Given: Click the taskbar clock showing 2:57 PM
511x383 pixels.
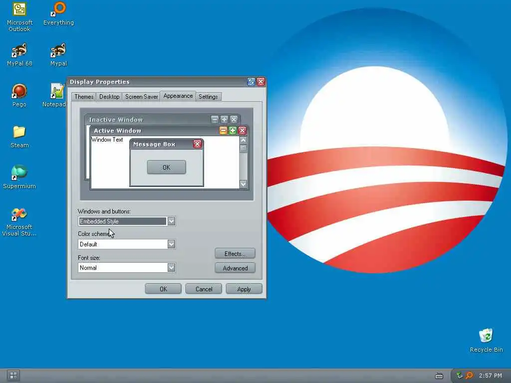Looking at the screenshot, I should (490, 376).
